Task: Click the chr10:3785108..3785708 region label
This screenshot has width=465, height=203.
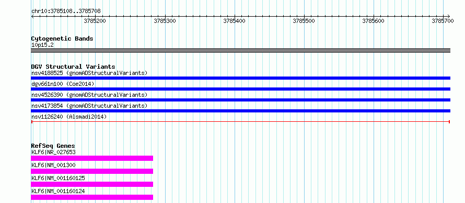Action: 66,11
